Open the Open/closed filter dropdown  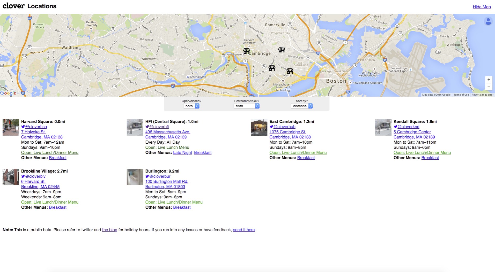click(192, 106)
